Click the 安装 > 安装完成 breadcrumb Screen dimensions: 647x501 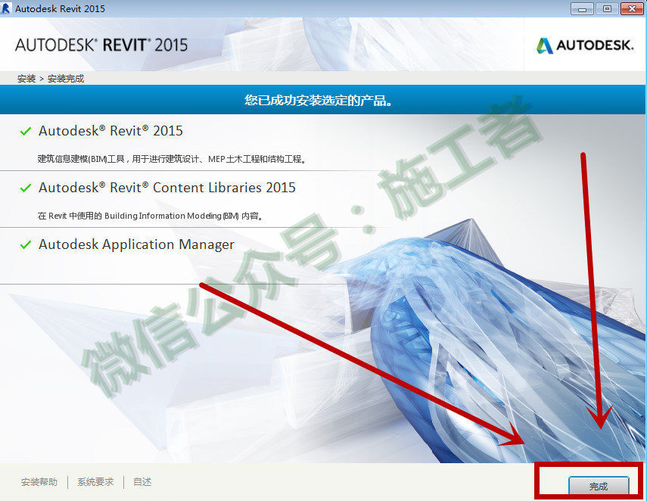(x=51, y=79)
